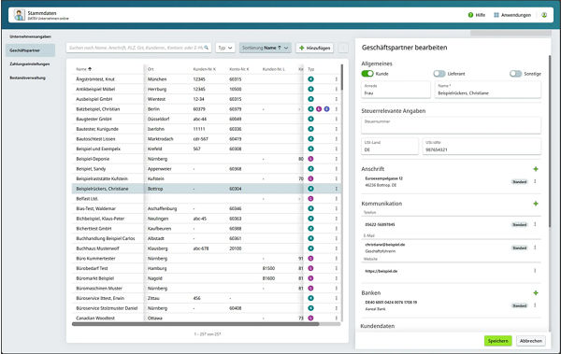Viewport: 561px width, 354px height.
Task: Add a bank with Banken plus icon
Action: pos(535,293)
